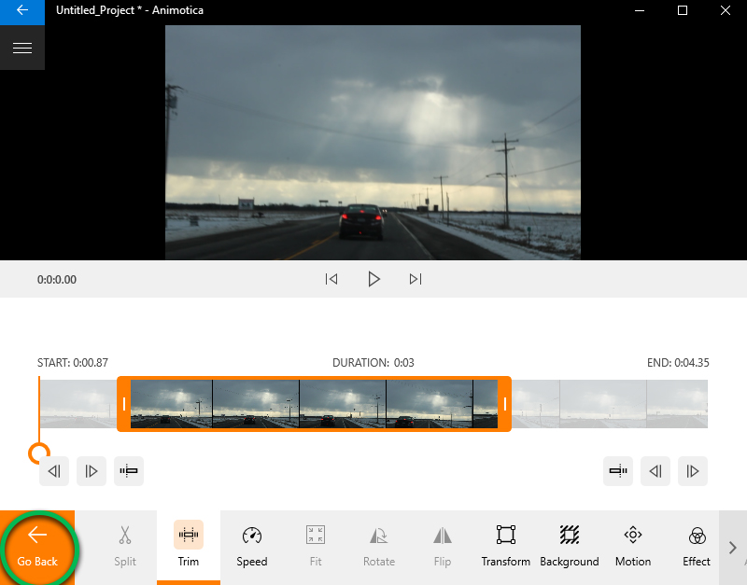The image size is (747, 585).
Task: Choose the Fit tool
Action: click(x=316, y=548)
